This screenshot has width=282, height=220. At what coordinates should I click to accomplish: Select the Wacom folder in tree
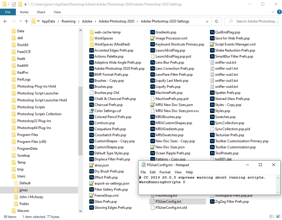coord(23,211)
